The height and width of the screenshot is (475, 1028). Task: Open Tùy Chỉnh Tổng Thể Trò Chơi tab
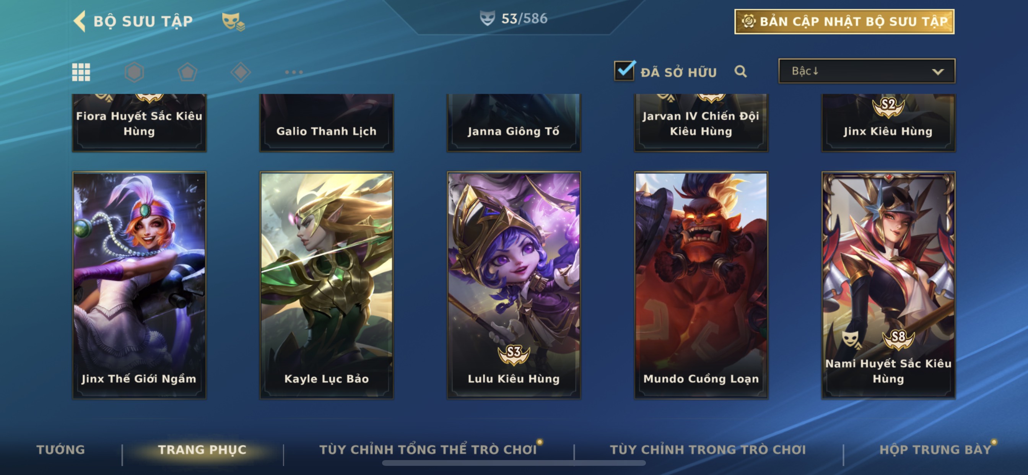coord(428,450)
